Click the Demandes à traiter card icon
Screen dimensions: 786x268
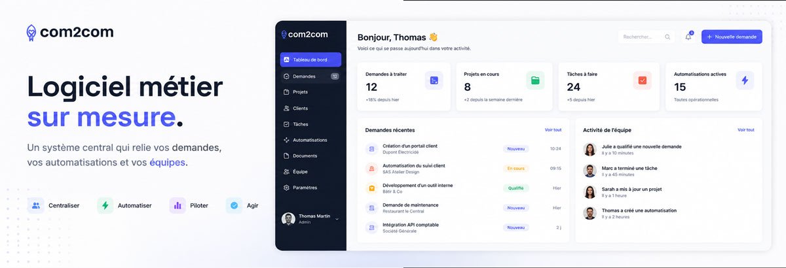[434, 80]
